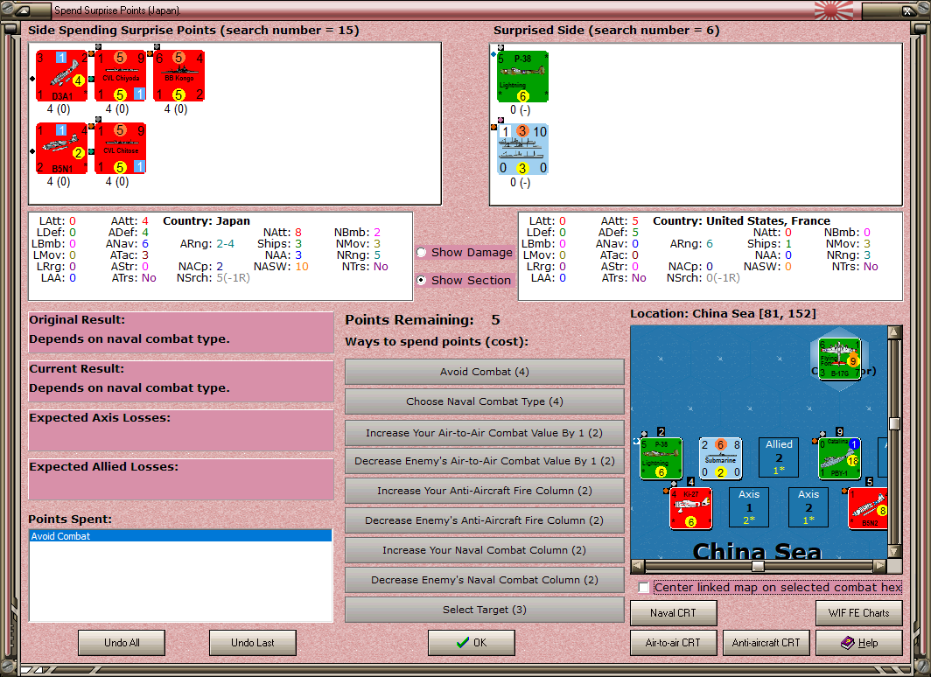The height and width of the screenshot is (677, 931).
Task: Select Avoid Combat in Points Spent list
Action: [180, 536]
